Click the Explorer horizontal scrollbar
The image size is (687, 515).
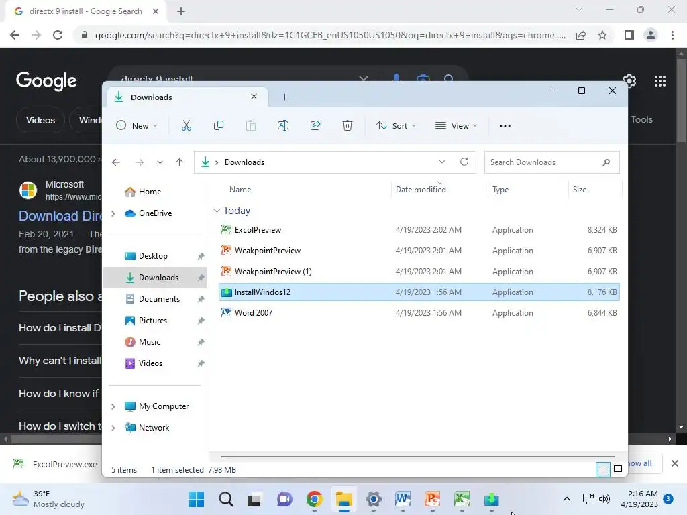tap(417, 457)
